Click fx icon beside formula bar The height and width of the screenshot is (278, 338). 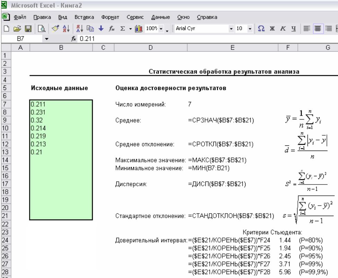coord(73,39)
